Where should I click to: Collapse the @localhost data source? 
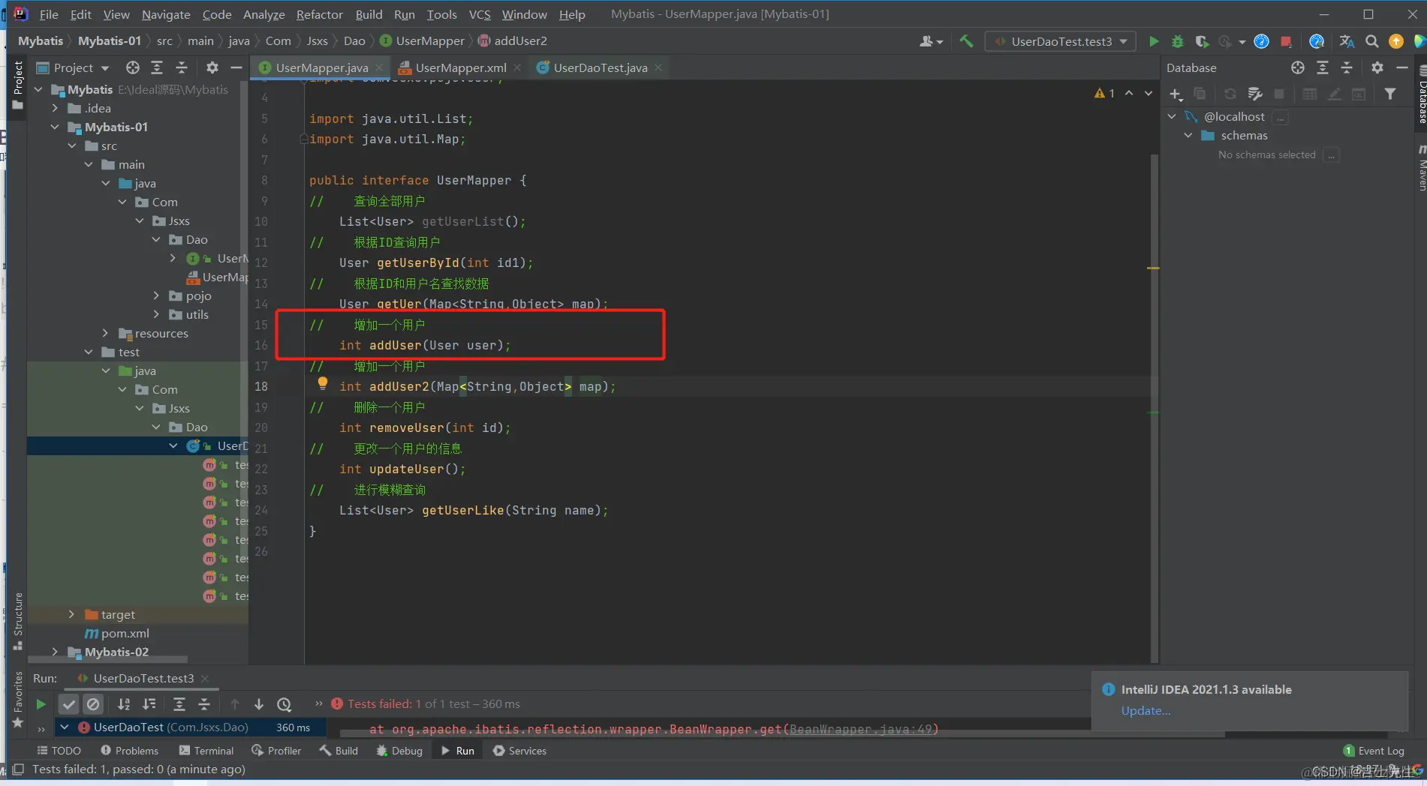click(x=1172, y=116)
